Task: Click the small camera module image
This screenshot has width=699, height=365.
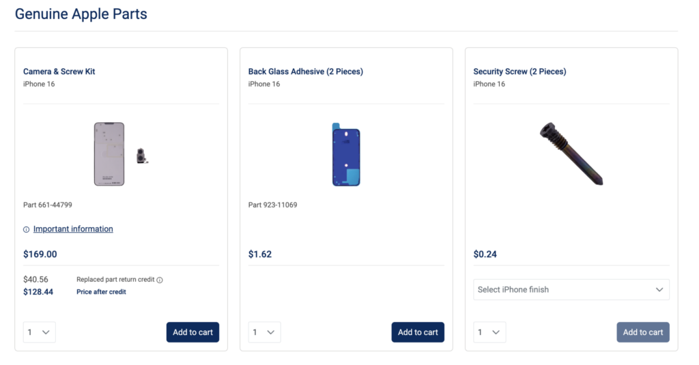Action: tap(142, 156)
